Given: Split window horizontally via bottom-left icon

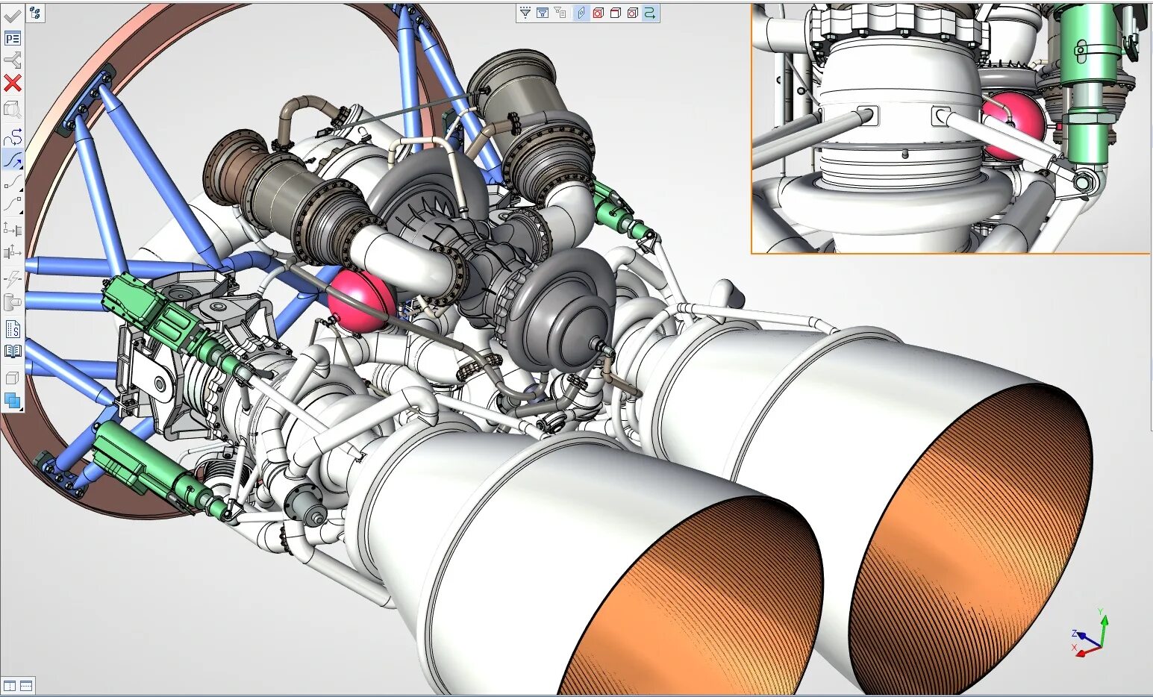Looking at the screenshot, I should pos(26,686).
